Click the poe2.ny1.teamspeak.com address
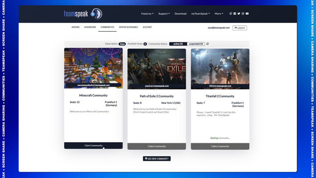The width and height of the screenshot is (316, 178). coord(157,86)
